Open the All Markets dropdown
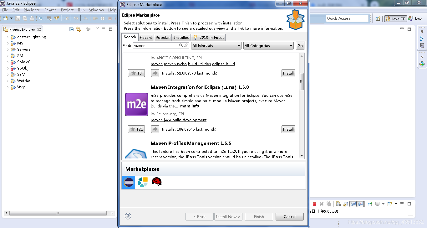This screenshot has height=228, width=427. pyautogui.click(x=216, y=46)
